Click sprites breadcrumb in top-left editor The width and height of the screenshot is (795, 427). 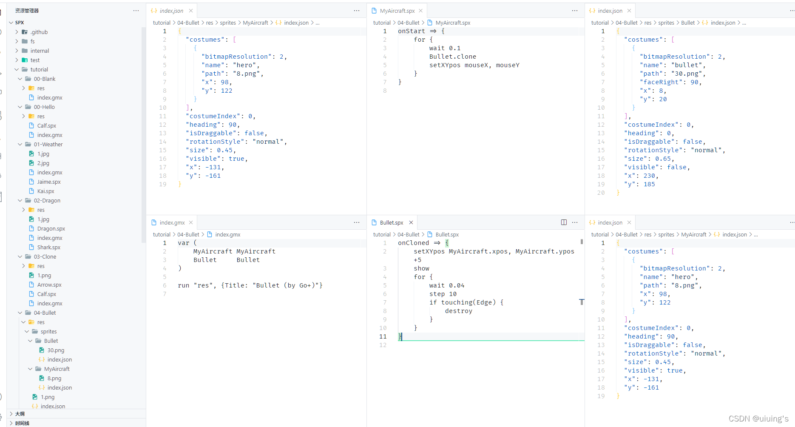pyautogui.click(x=228, y=23)
